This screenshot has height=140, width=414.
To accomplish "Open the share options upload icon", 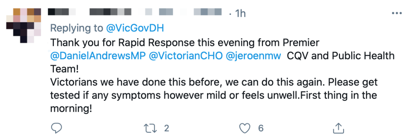I will 338,128.
